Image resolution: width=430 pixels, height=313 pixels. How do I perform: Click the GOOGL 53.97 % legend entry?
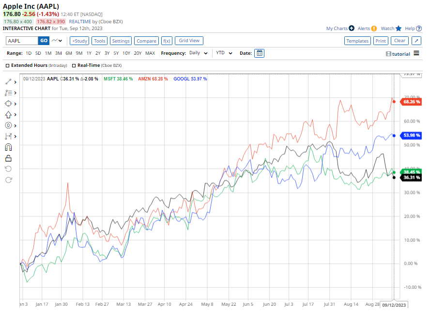pyautogui.click(x=190, y=78)
